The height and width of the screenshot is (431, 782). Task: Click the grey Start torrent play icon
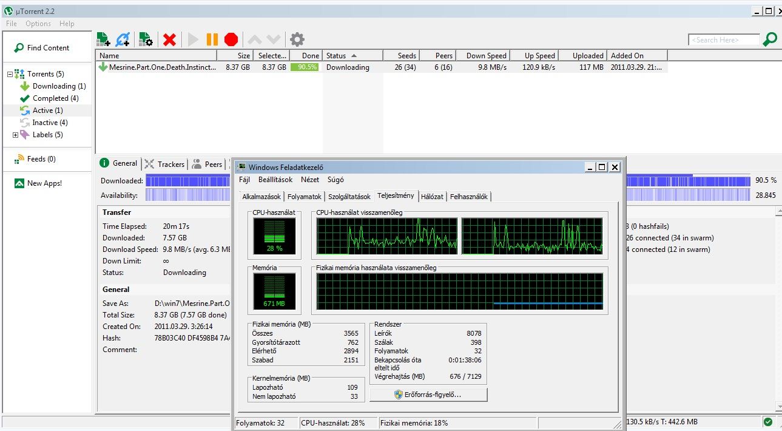coord(193,40)
